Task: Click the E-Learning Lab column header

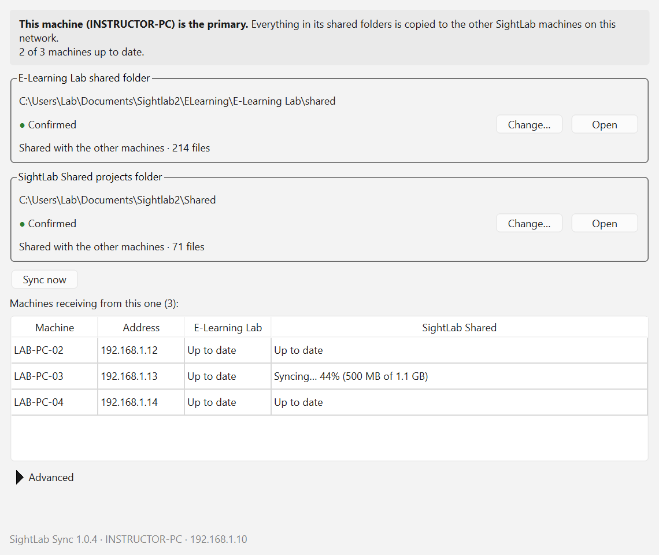Action: tap(228, 328)
